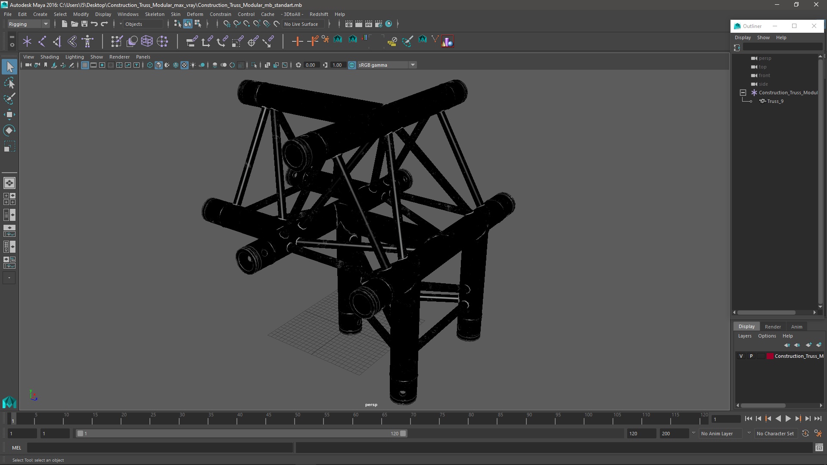827x465 pixels.
Task: Open the Shading viewport menu
Action: (x=50, y=56)
